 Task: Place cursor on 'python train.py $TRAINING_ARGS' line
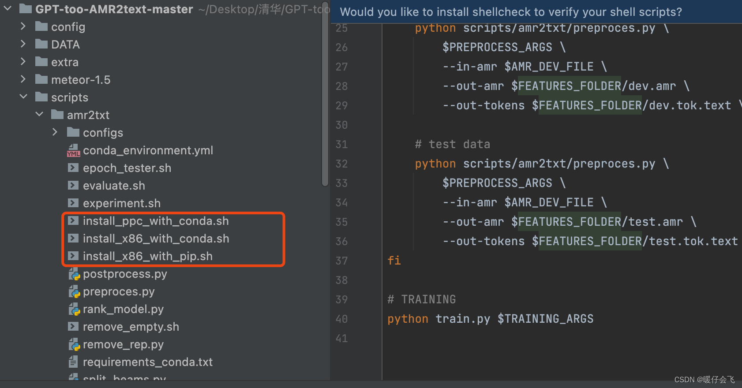coord(491,319)
